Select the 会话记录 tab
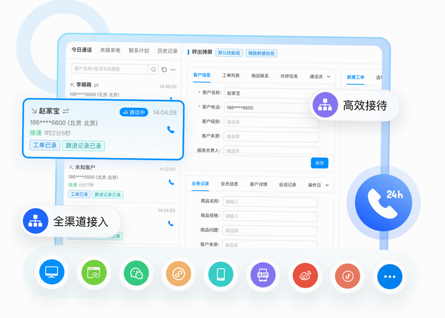The height and width of the screenshot is (318, 445). [287, 185]
